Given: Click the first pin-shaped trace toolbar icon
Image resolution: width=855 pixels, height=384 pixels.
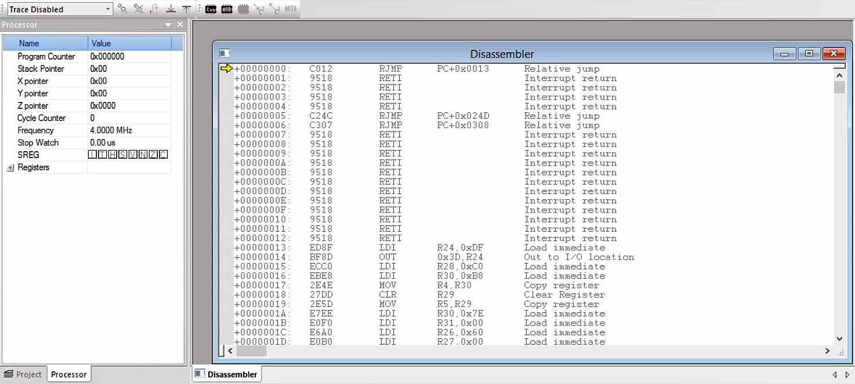Looking at the screenshot, I should (x=122, y=9).
